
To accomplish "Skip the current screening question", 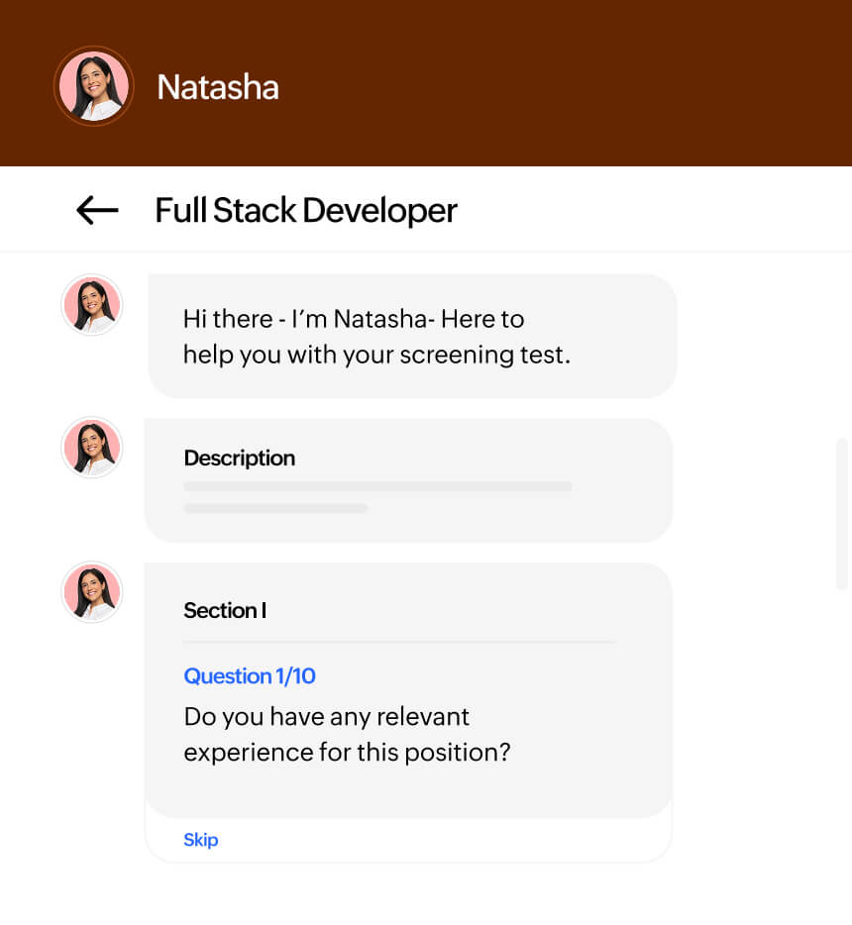I will [x=200, y=839].
